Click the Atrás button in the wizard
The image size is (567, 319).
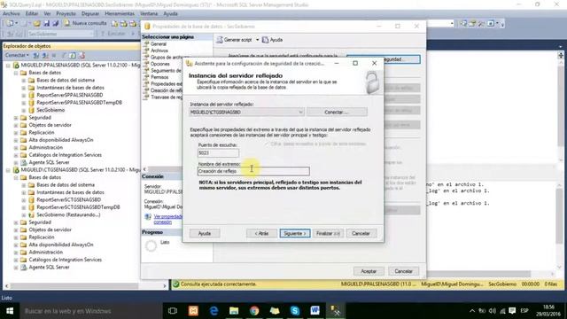(x=261, y=233)
